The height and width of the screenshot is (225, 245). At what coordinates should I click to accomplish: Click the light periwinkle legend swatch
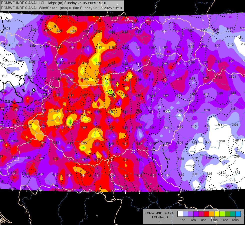click(185, 214)
